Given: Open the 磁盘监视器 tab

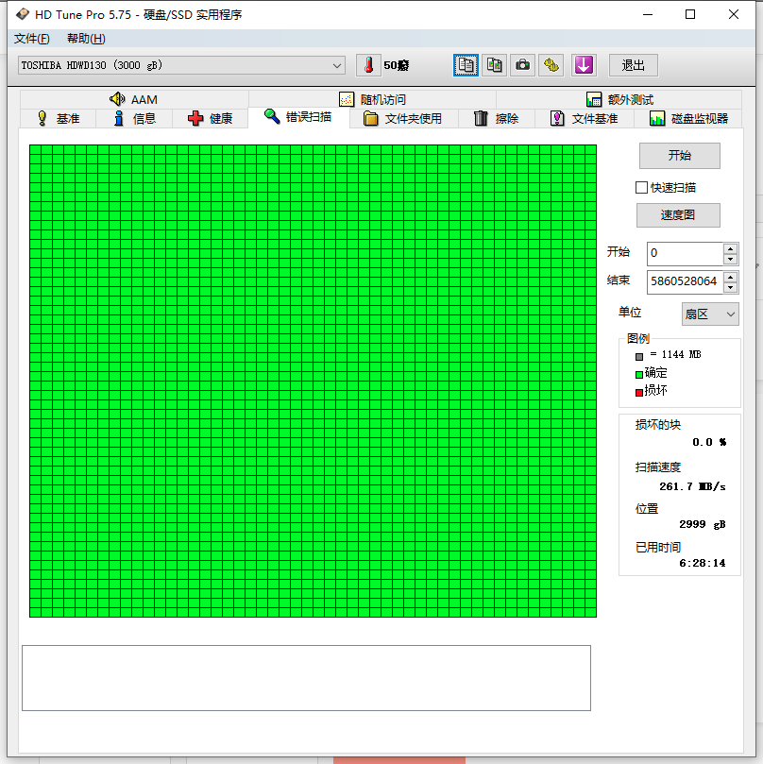Looking at the screenshot, I should [x=688, y=118].
